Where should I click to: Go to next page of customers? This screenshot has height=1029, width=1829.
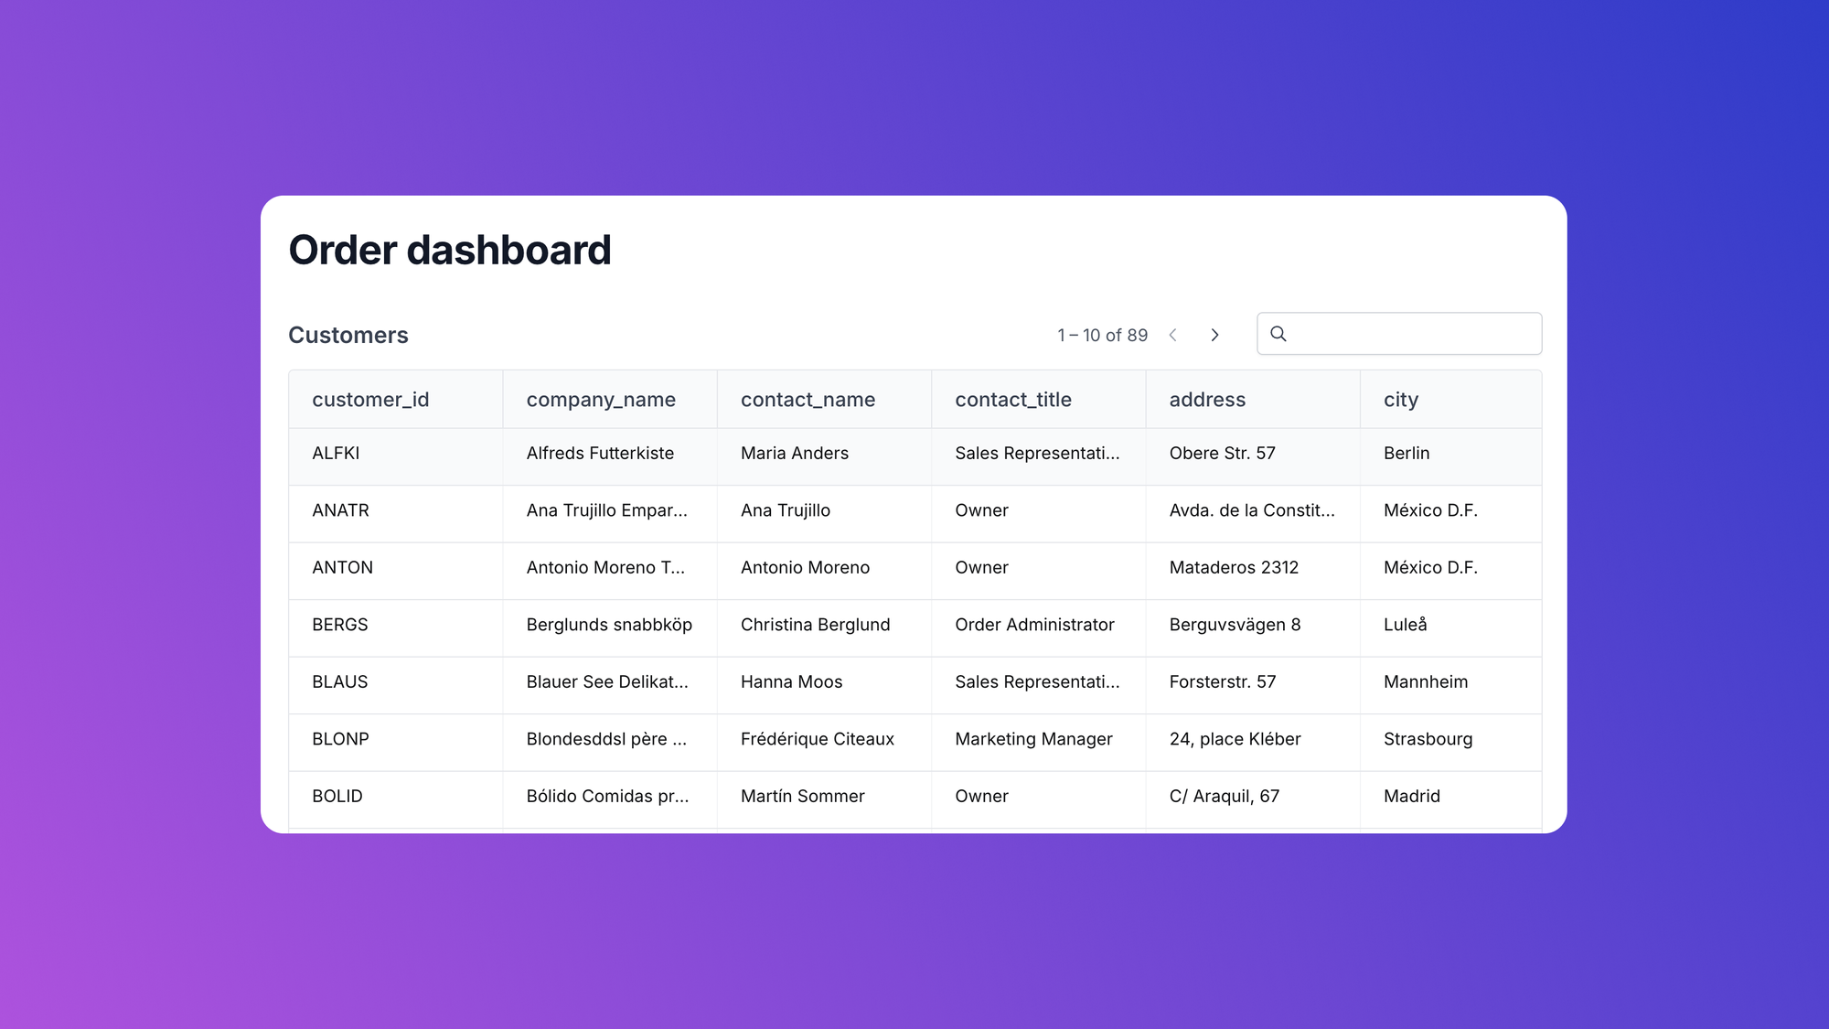pos(1214,335)
